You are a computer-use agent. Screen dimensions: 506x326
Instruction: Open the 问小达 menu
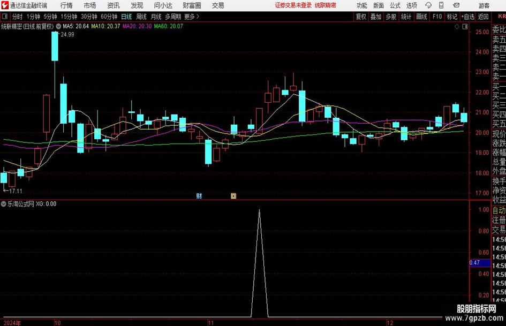pos(163,5)
